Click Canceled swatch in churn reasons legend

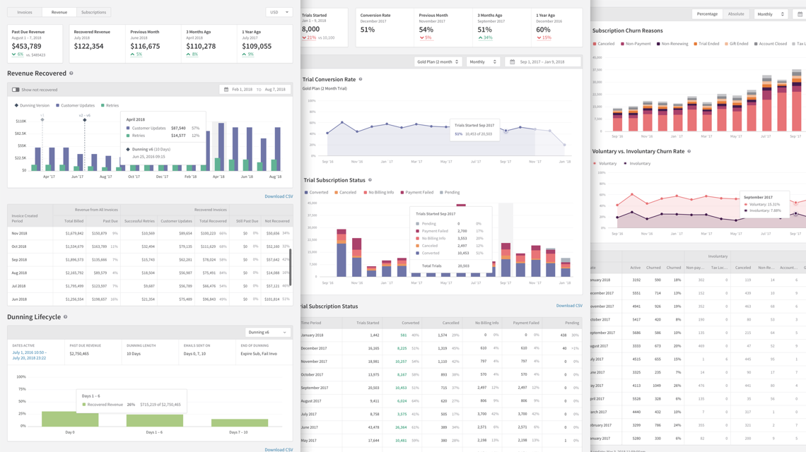pos(595,44)
